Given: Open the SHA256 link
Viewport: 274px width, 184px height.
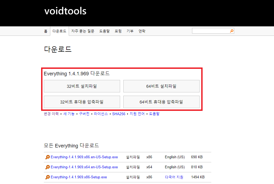Looking at the screenshot, I should pyautogui.click(x=119, y=114).
